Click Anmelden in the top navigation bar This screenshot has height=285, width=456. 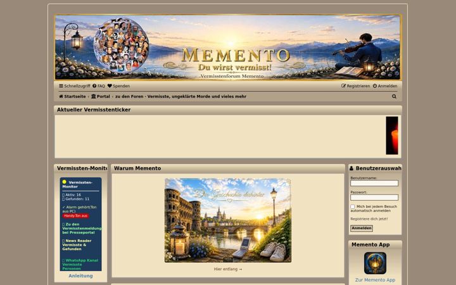[x=385, y=86]
